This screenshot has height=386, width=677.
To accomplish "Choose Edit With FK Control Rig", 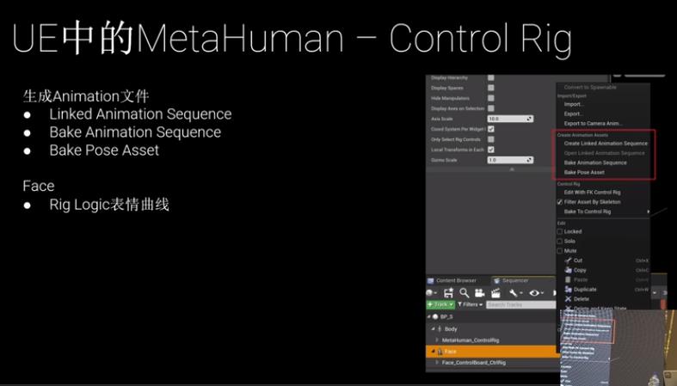I will [592, 193].
